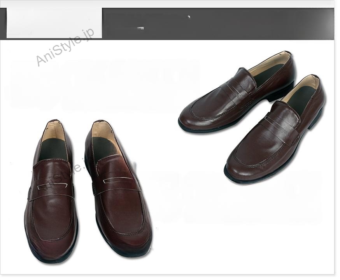Click the watermark between the front-view shoes
340x280 pixels.
pos(77,168)
